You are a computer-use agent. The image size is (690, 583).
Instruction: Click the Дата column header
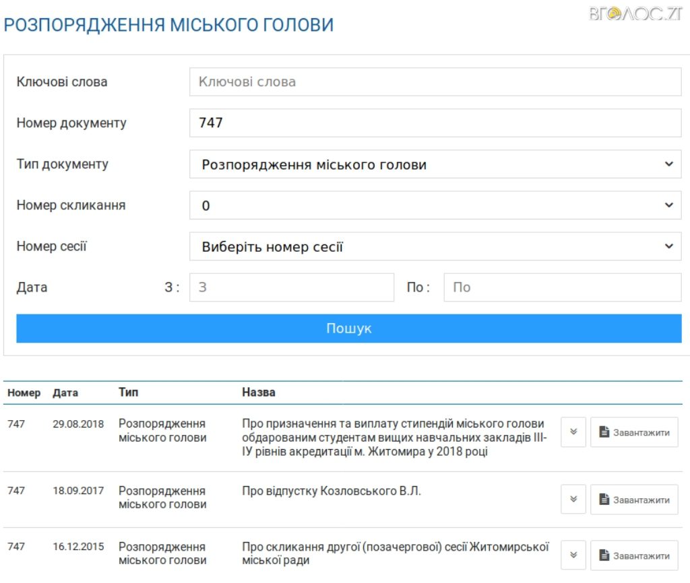65,392
